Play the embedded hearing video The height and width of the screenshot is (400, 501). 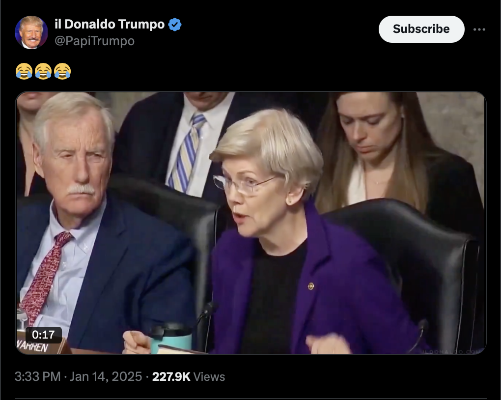coord(251,223)
